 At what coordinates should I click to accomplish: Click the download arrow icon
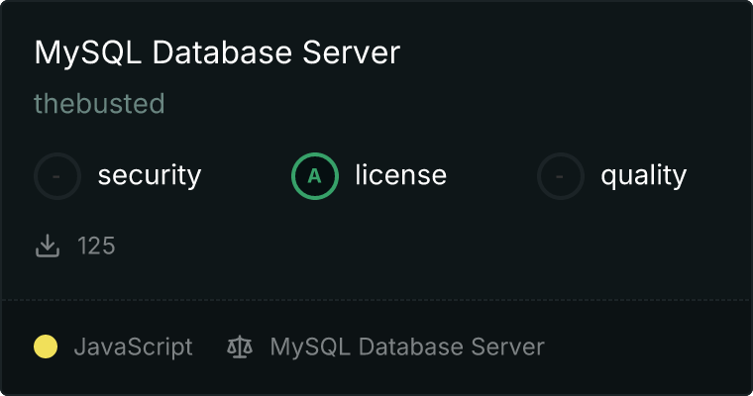click(48, 246)
